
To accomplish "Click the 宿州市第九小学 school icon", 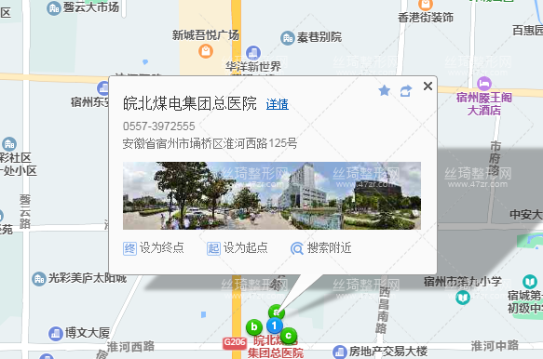I will [463, 298].
